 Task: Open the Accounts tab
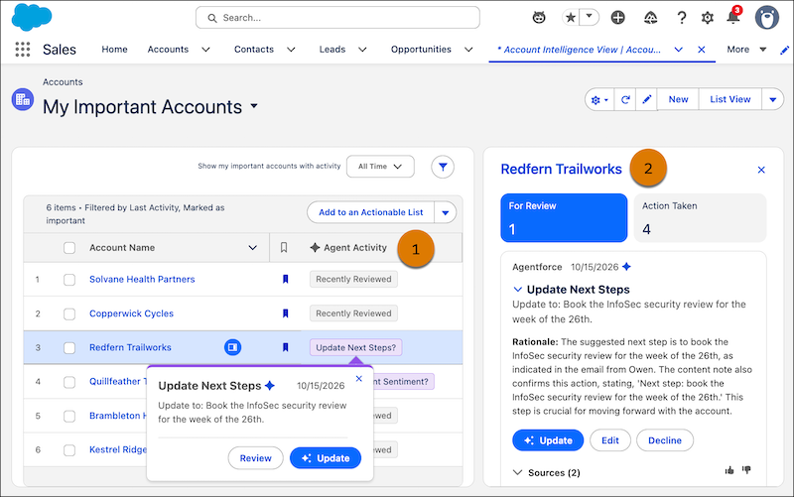point(168,50)
